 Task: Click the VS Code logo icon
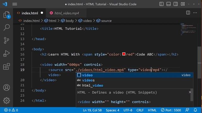click(5, 4)
